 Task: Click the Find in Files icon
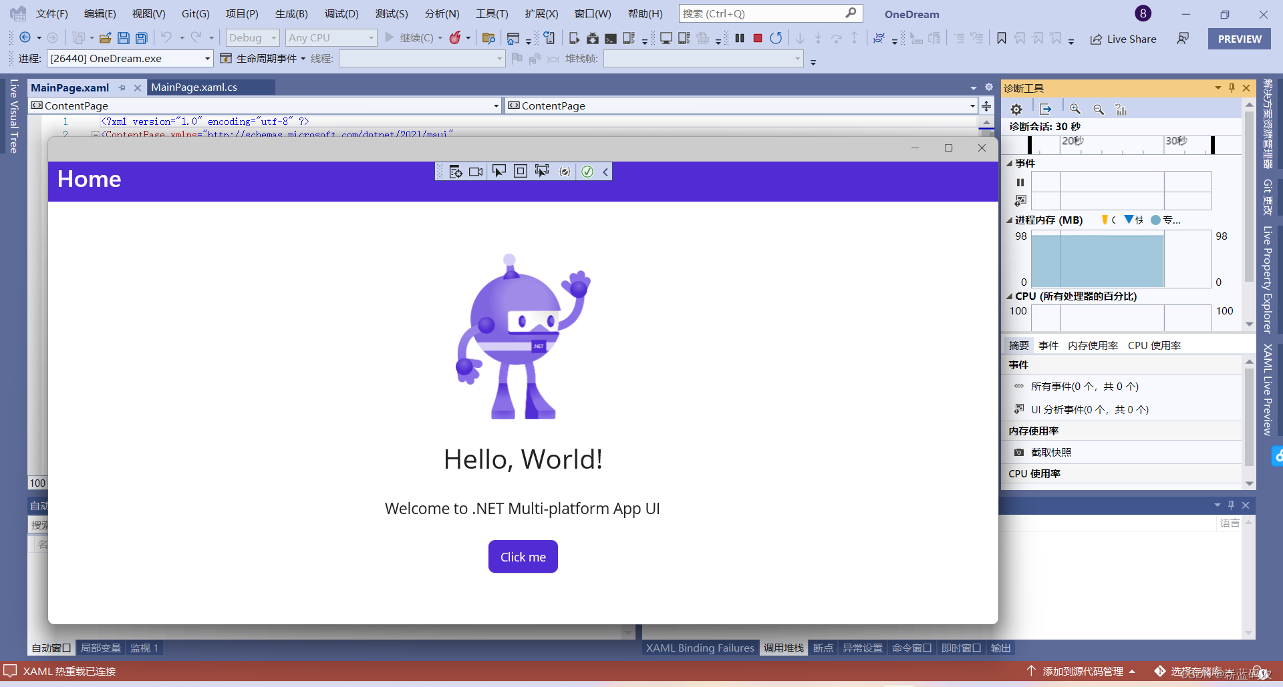[488, 38]
